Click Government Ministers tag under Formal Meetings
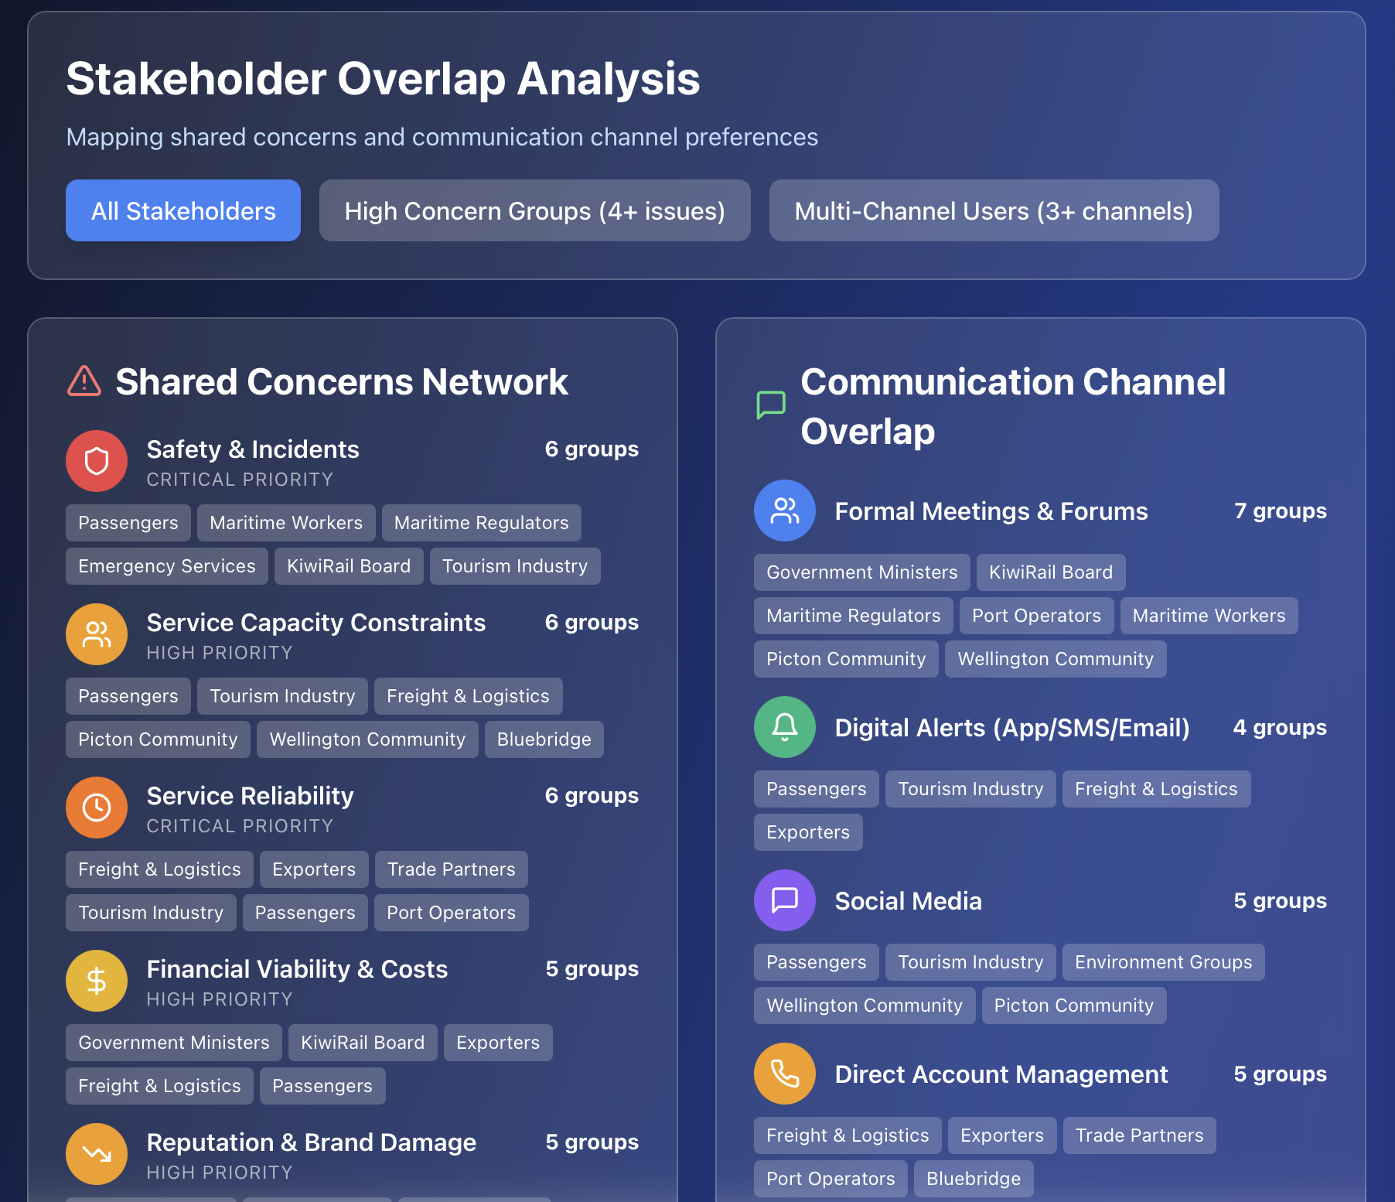Screen dimensions: 1395x1202 pos(861,573)
